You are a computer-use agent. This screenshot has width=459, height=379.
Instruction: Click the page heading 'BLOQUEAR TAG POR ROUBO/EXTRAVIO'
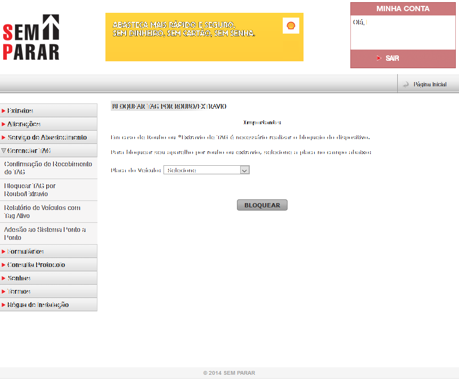pos(169,107)
